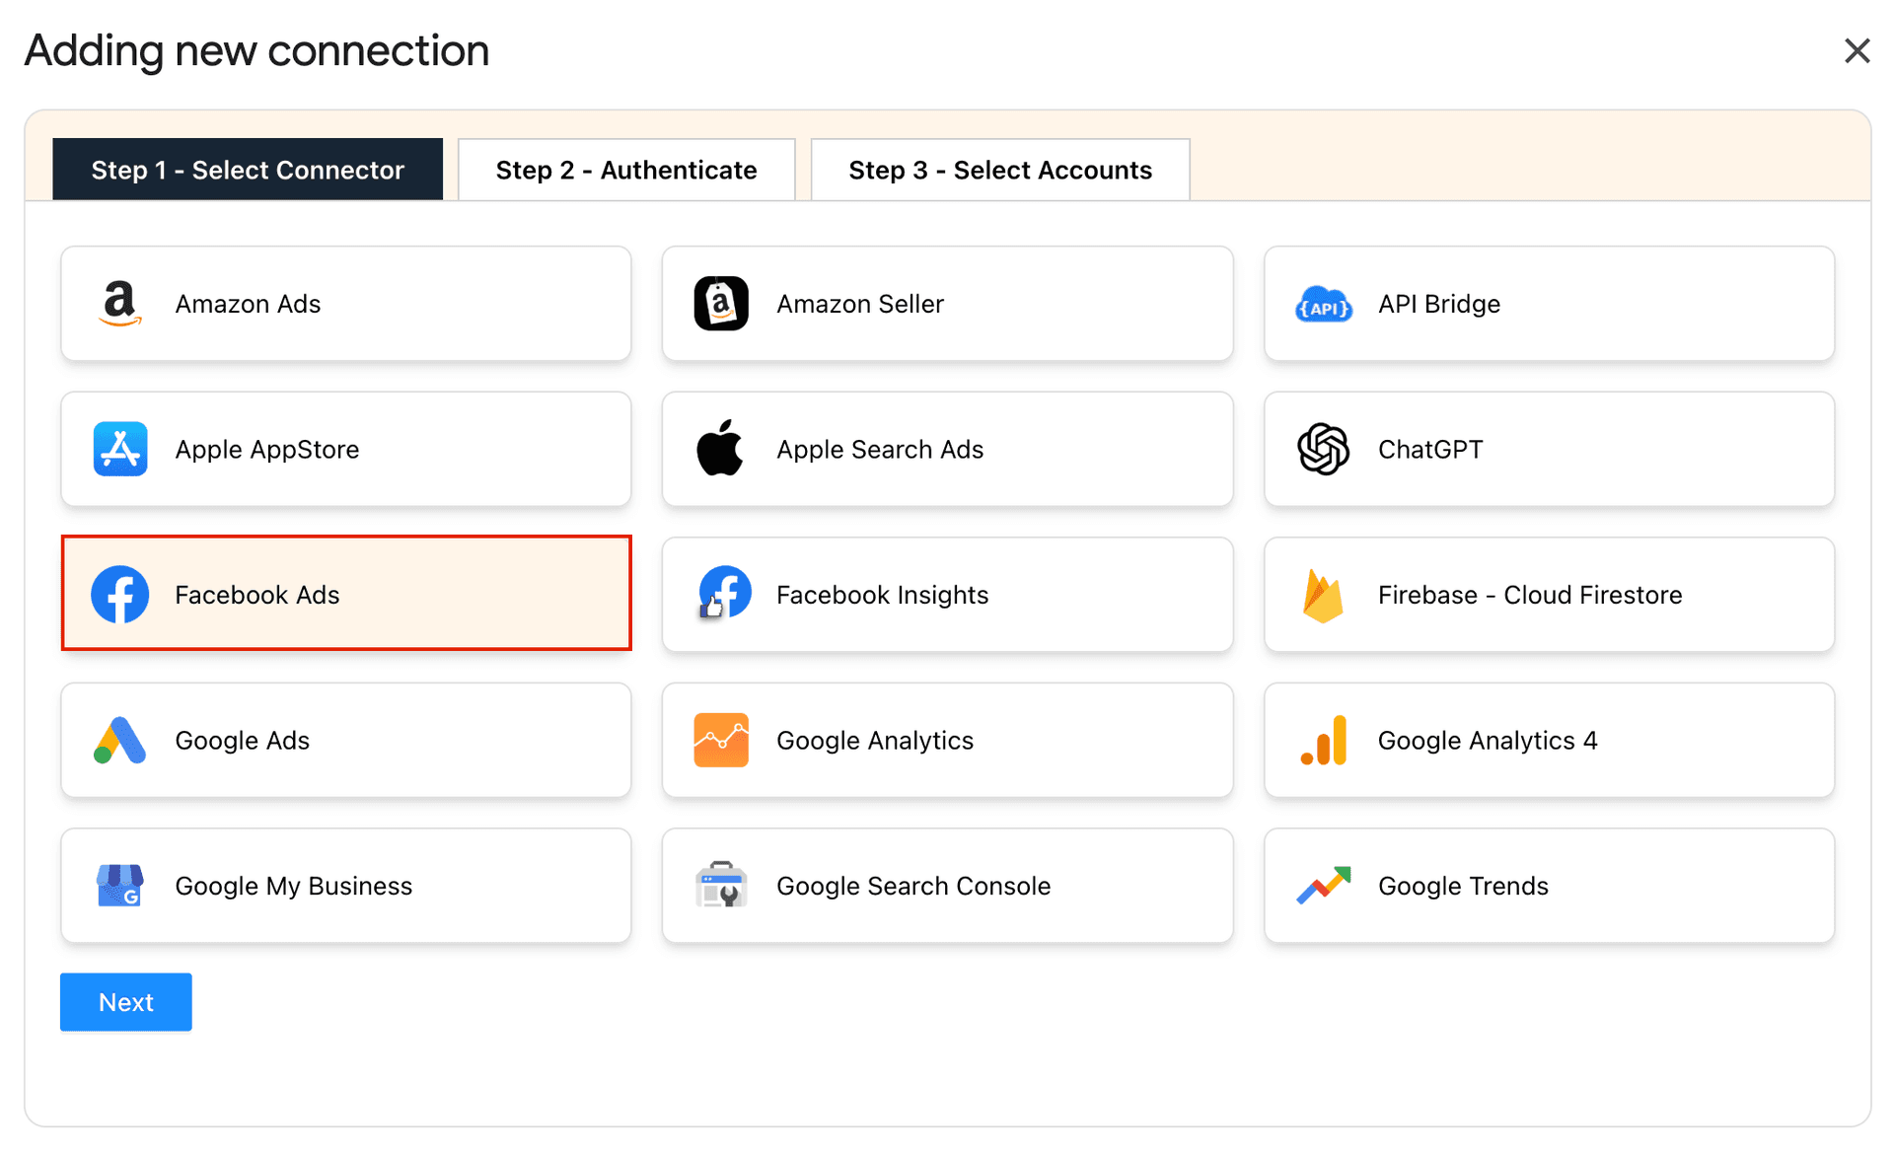1894x1151 pixels.
Task: Select the API Bridge cloud icon
Action: coord(1323,304)
